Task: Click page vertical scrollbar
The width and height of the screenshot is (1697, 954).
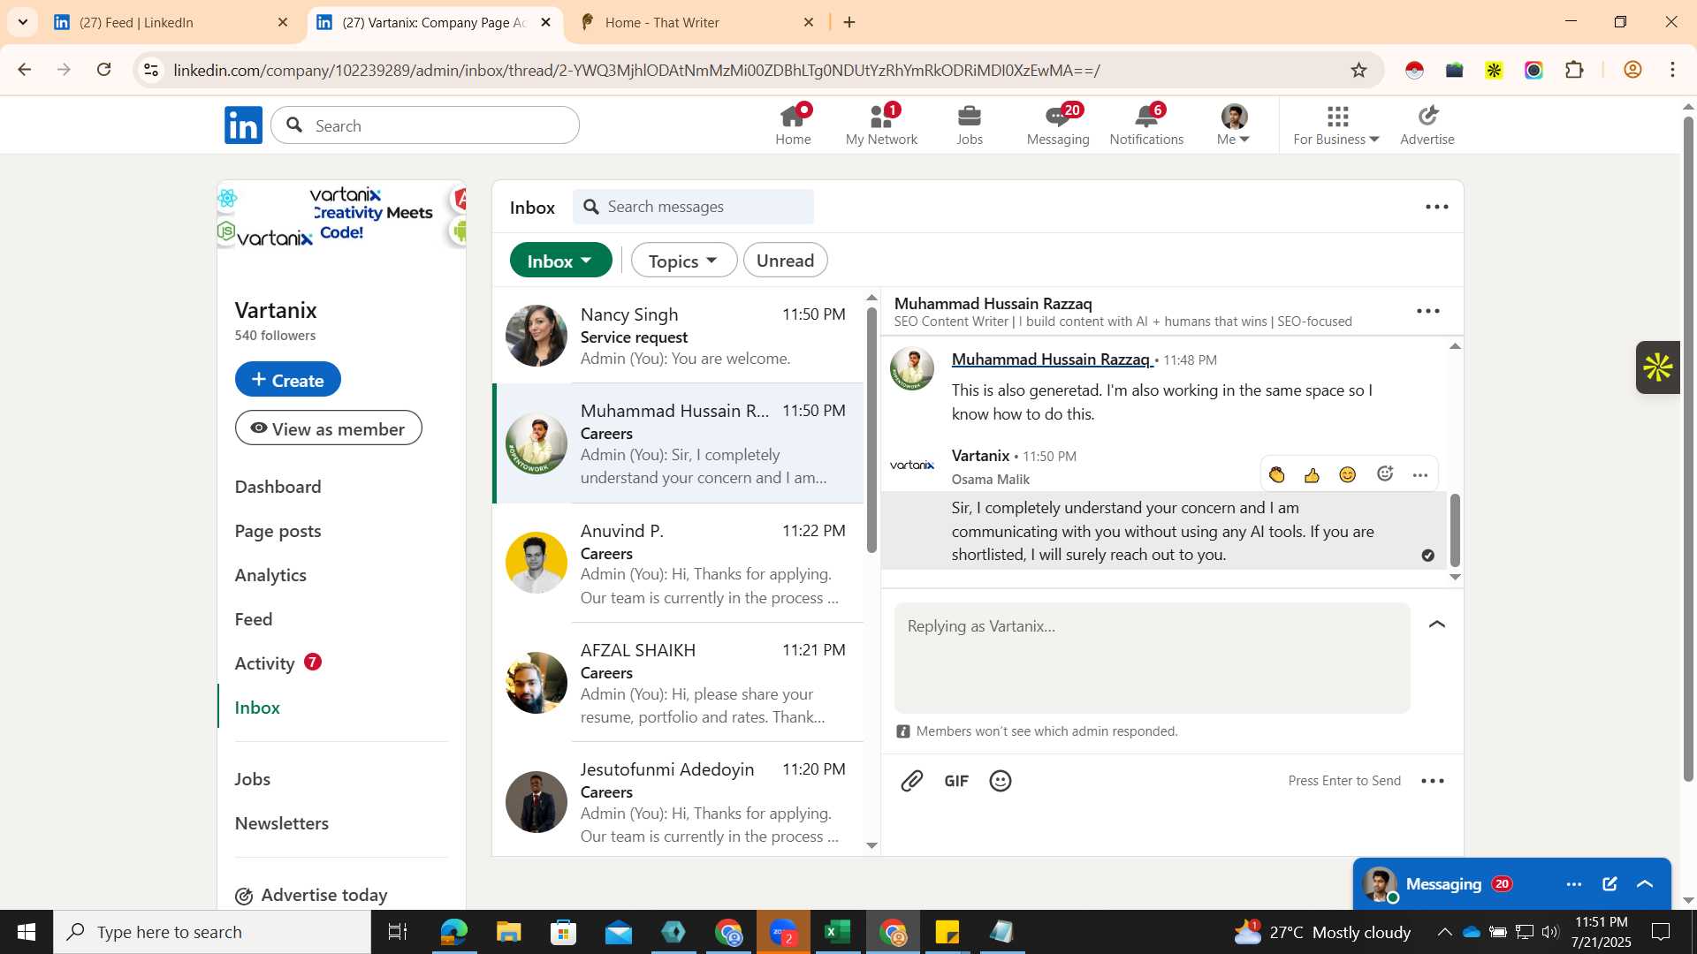Action: click(1688, 448)
